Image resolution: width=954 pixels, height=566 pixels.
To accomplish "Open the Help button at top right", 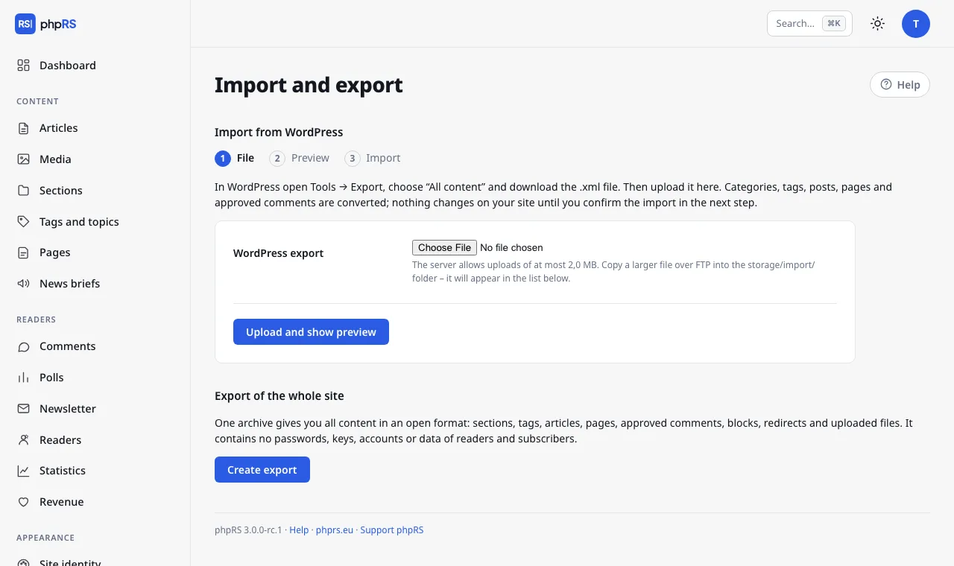I will click(900, 85).
